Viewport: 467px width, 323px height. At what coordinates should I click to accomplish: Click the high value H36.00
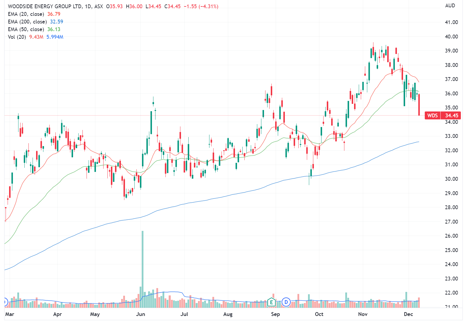pos(134,6)
